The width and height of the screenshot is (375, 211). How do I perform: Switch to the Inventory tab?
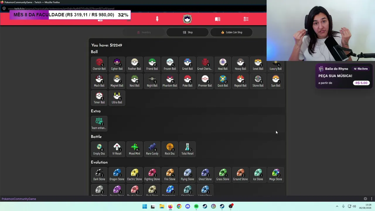point(144,32)
